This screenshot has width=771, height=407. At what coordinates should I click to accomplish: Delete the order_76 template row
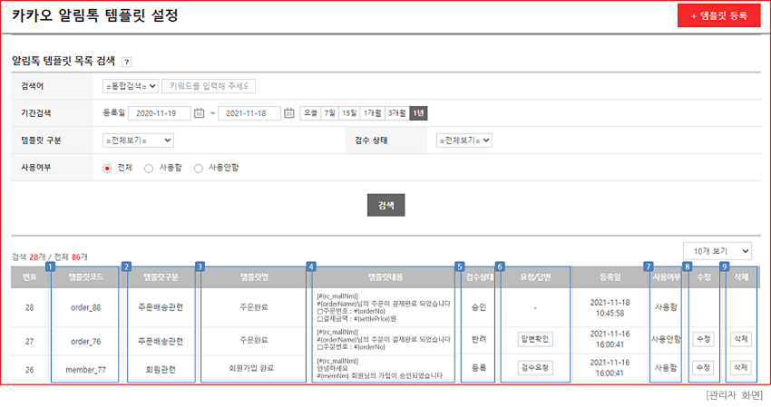(740, 339)
